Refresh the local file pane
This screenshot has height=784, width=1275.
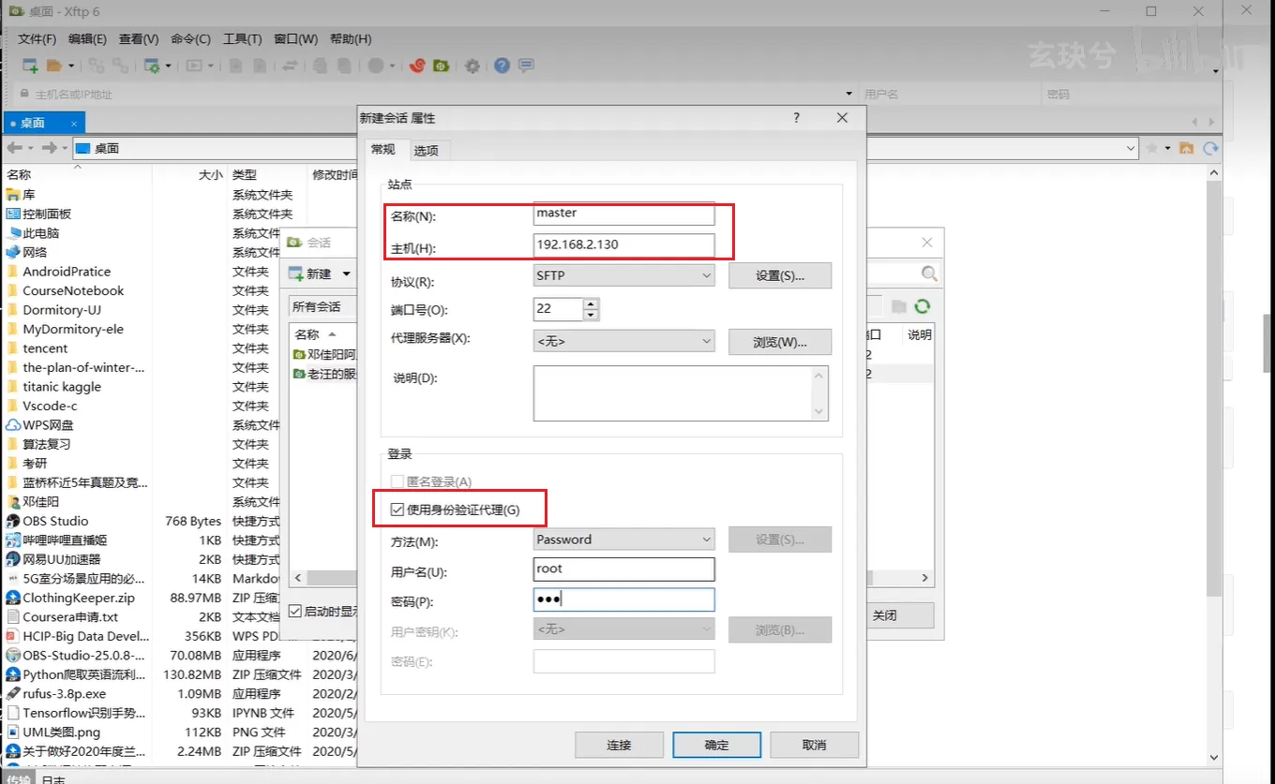pyautogui.click(x=1210, y=148)
